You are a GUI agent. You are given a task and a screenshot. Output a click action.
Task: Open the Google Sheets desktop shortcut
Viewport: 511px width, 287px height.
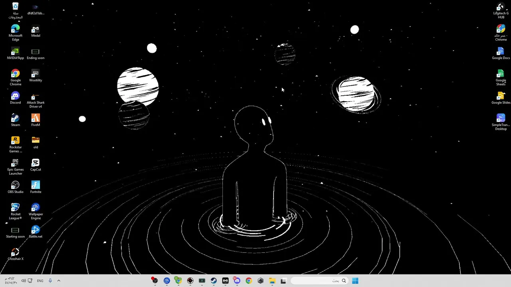click(x=501, y=78)
